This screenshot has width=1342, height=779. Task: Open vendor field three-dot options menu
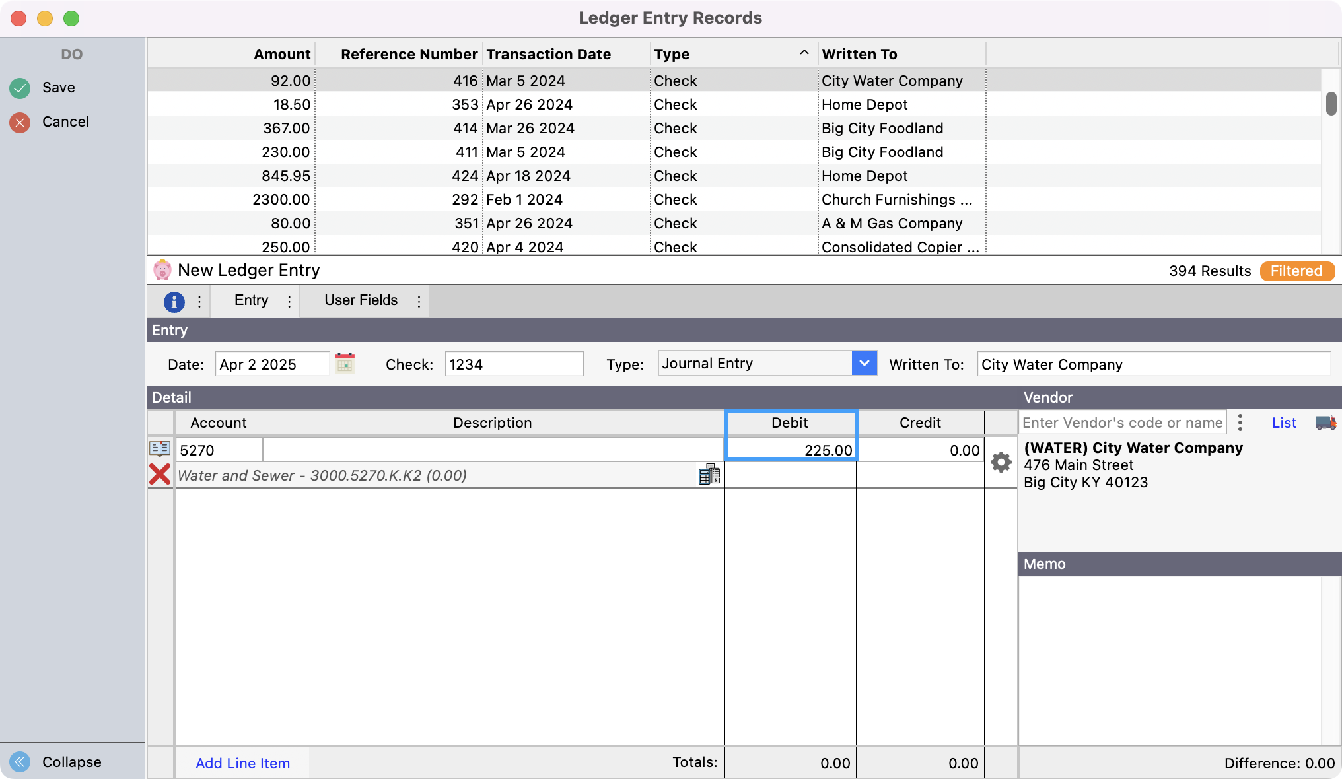(x=1240, y=423)
